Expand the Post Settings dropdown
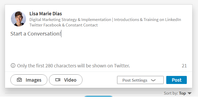The height and width of the screenshot is (106, 198). click(140, 80)
